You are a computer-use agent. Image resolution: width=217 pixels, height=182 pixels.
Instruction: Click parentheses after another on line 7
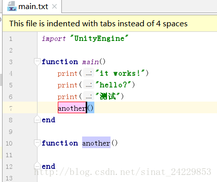tap(91, 108)
